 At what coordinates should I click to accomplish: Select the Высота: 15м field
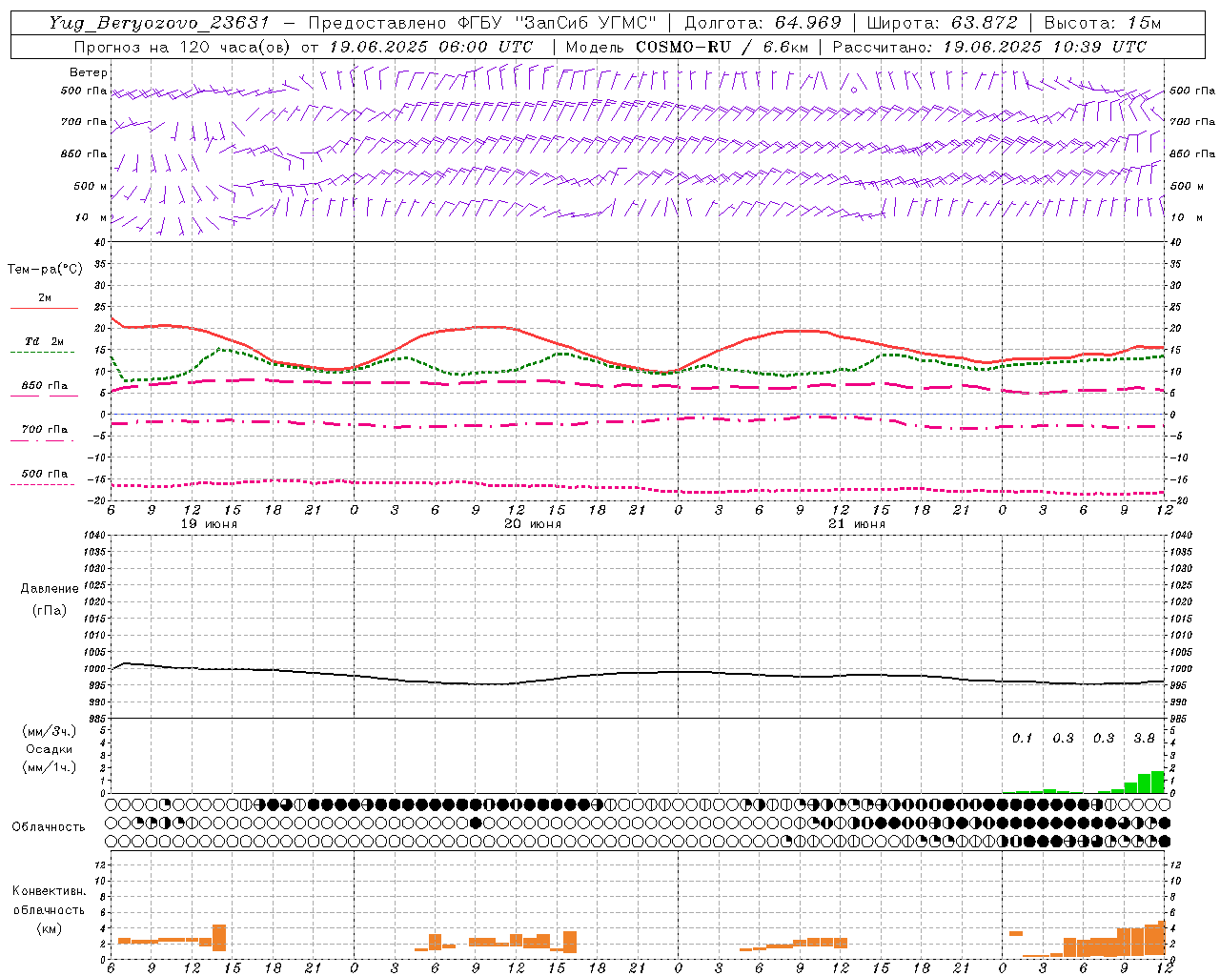coord(1103,23)
